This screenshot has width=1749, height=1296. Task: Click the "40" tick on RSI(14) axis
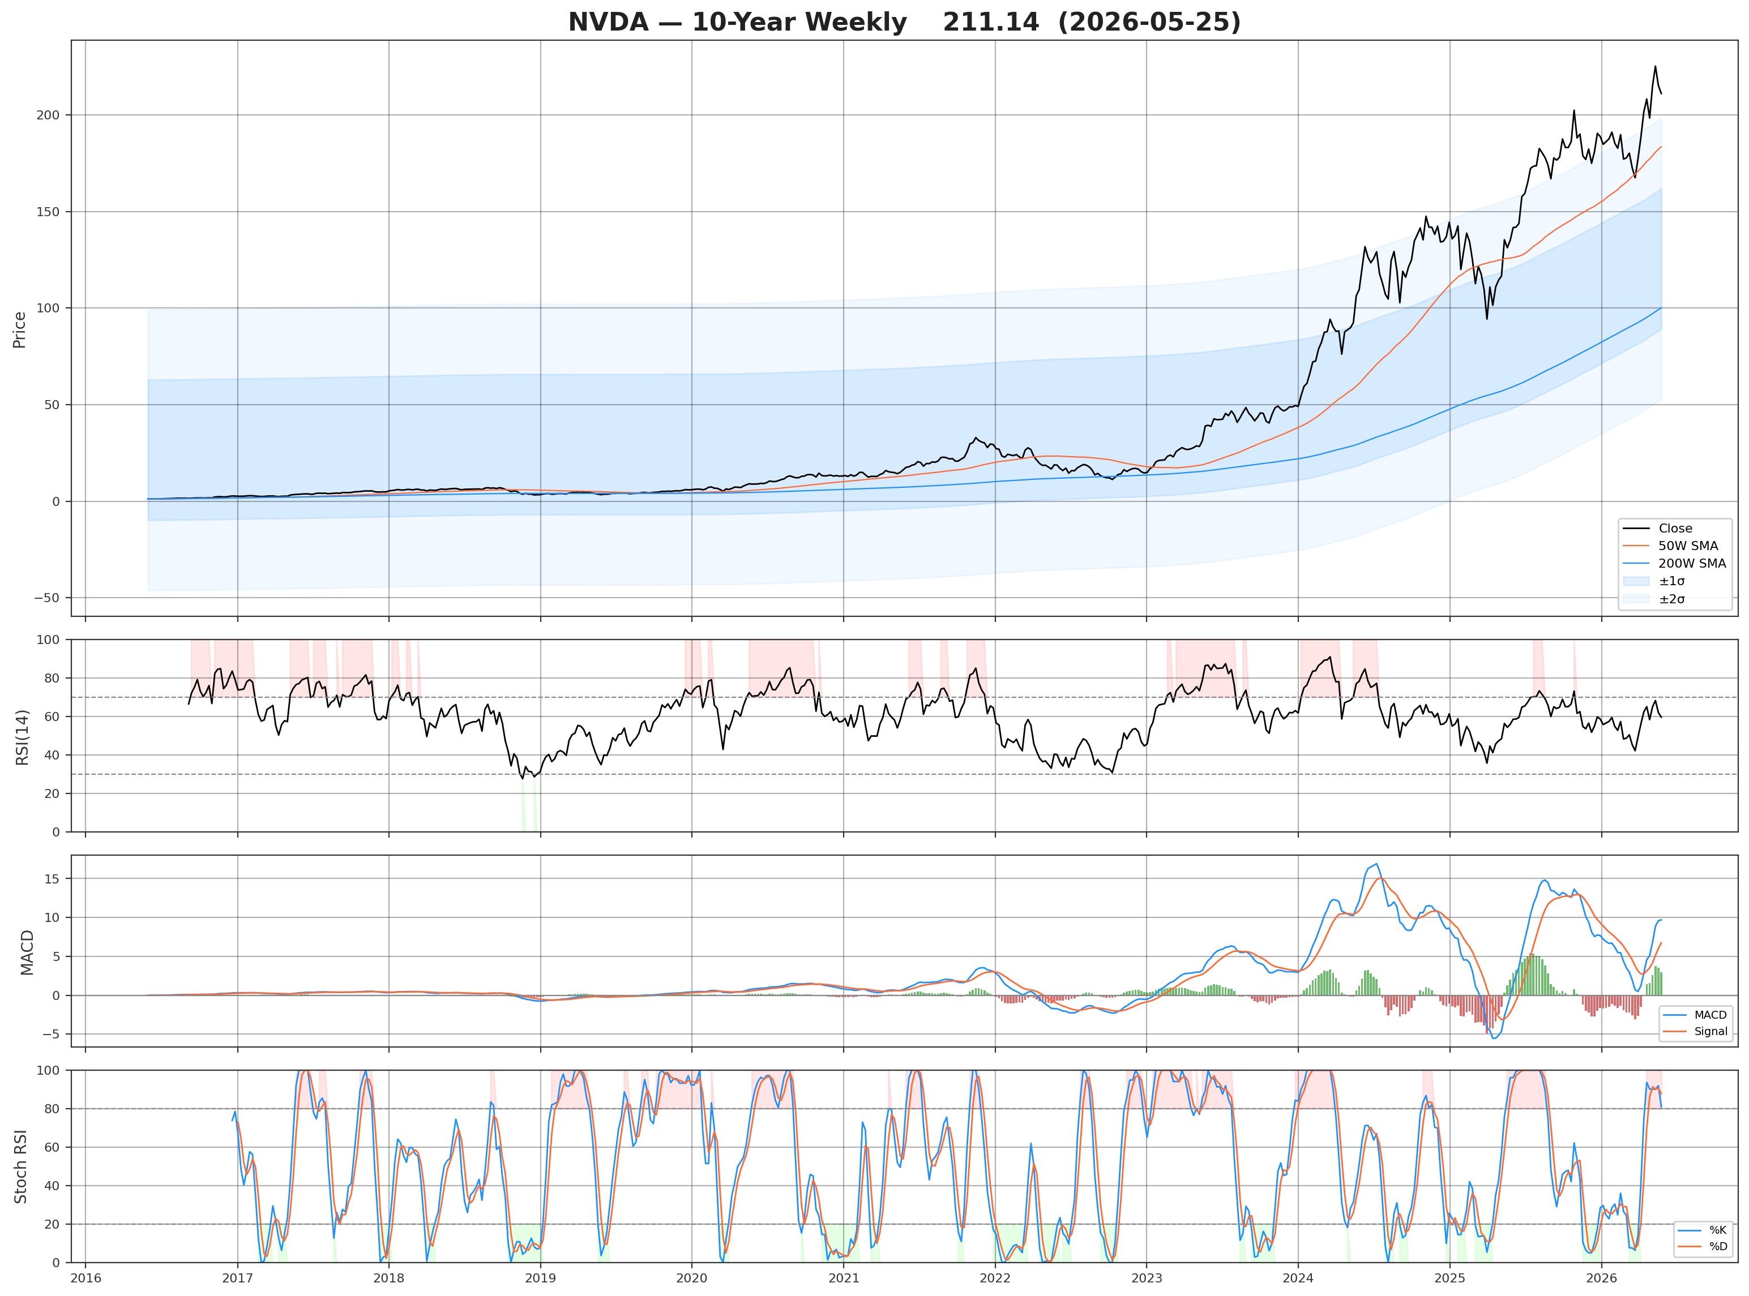(x=52, y=756)
